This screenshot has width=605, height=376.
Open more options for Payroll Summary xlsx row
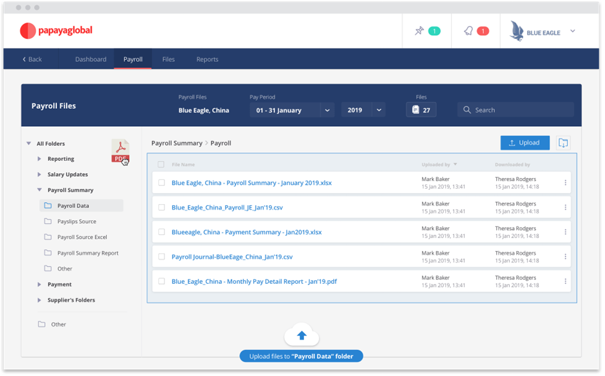(x=565, y=182)
